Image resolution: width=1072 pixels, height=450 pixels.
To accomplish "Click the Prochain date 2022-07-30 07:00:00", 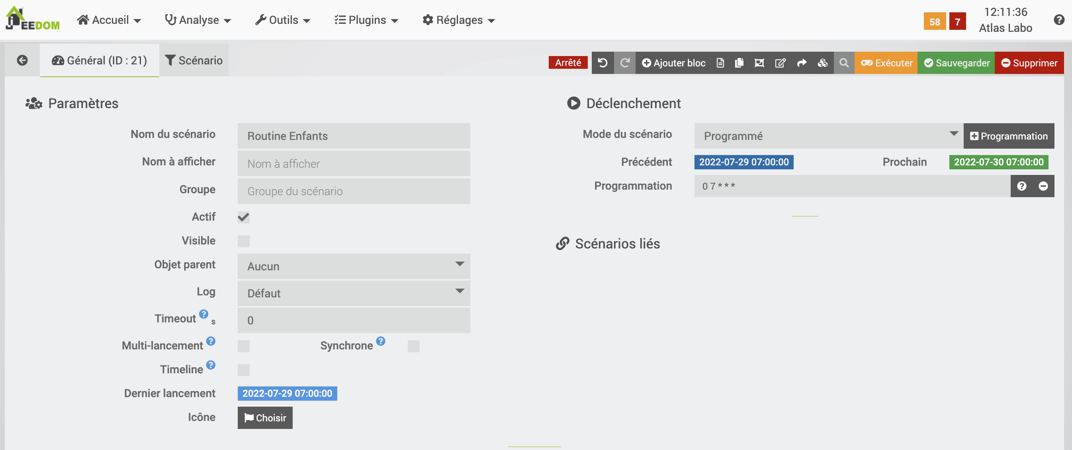I will (x=999, y=162).
